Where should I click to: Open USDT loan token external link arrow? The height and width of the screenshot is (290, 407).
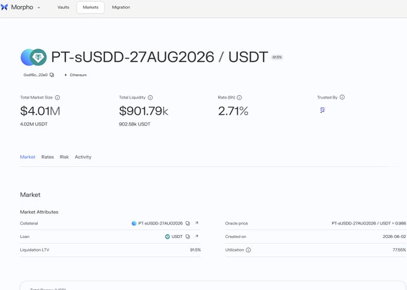197,236
